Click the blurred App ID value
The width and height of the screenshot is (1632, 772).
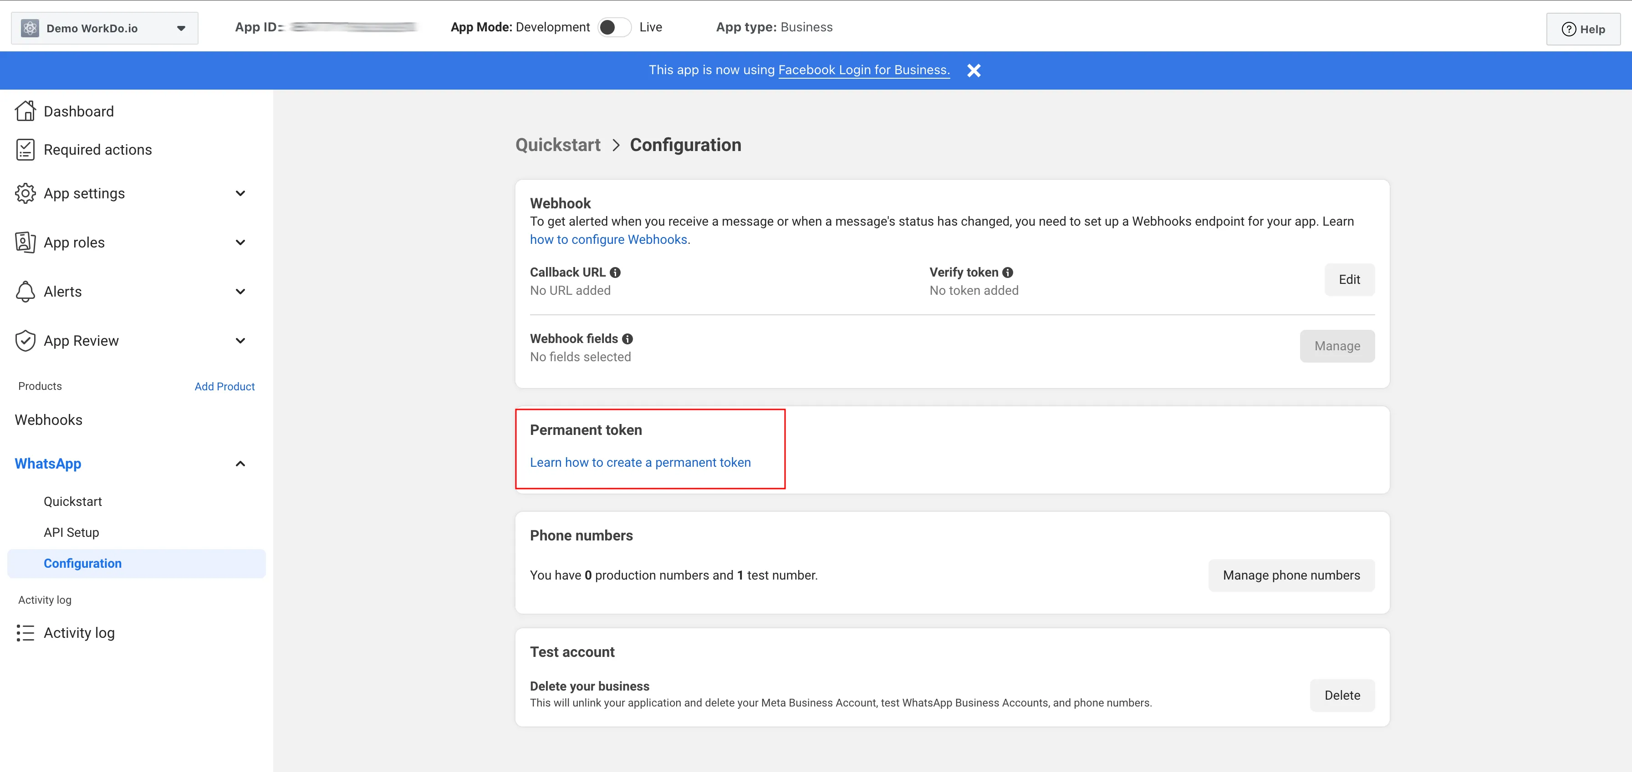353,27
